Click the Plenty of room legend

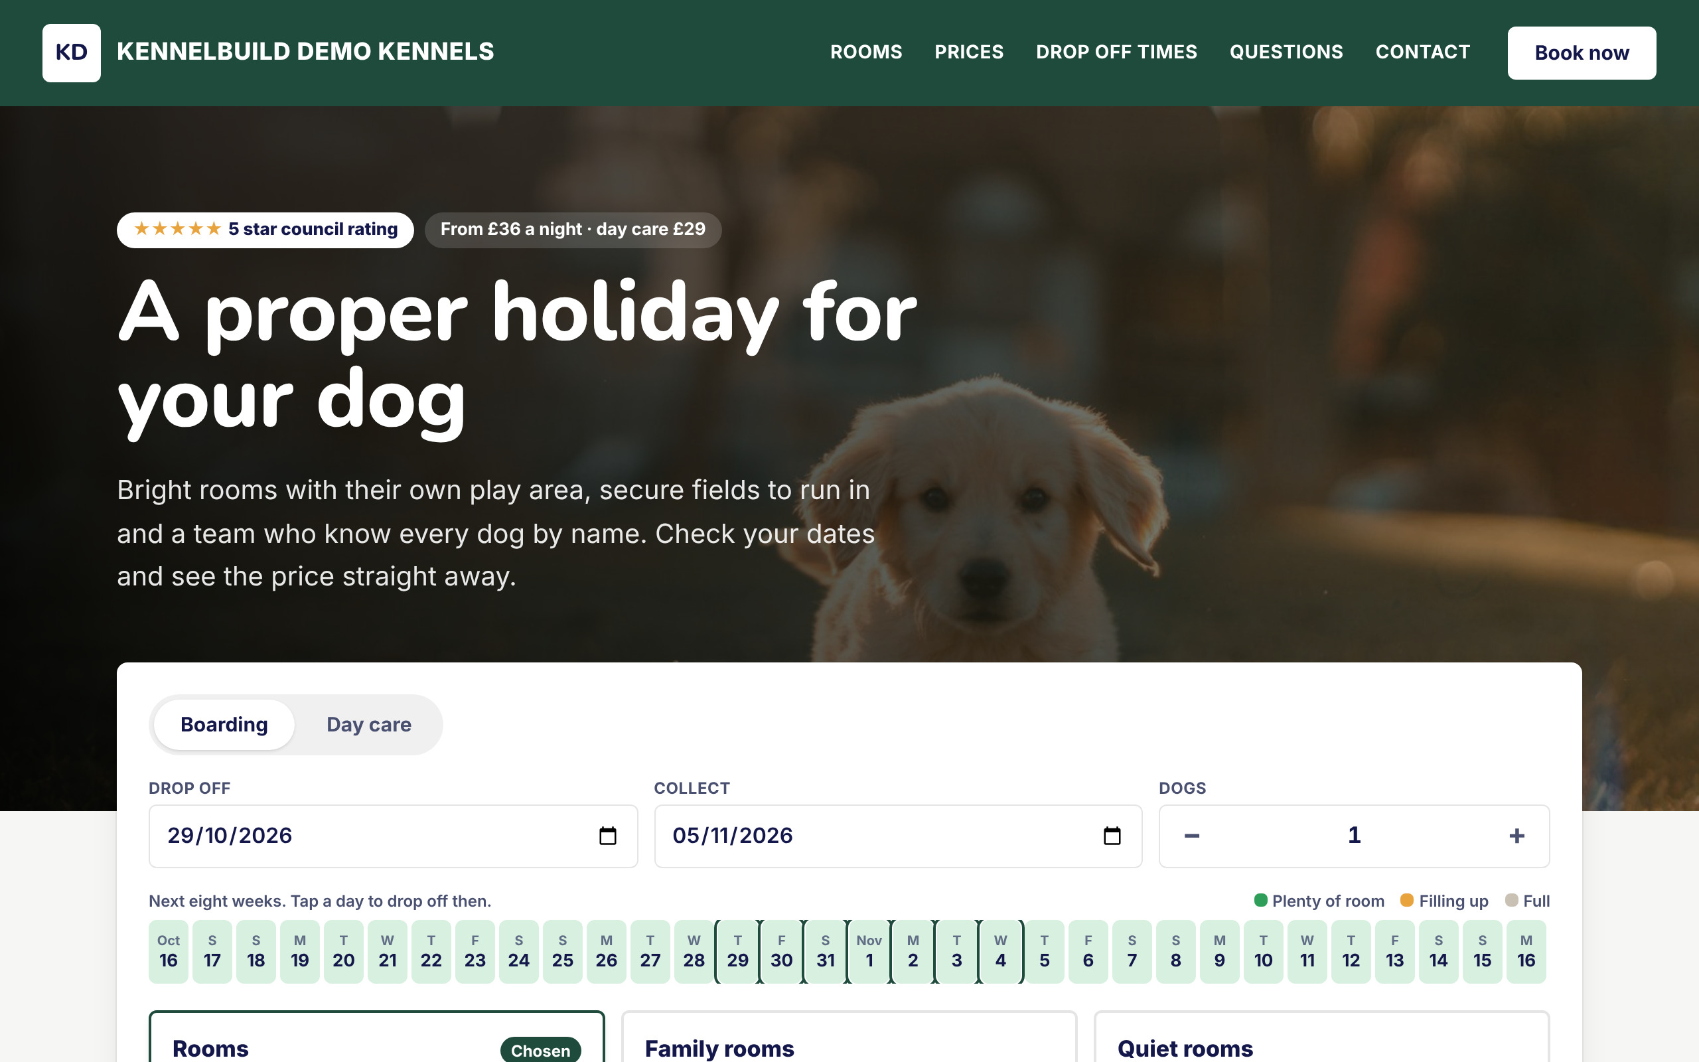click(1319, 901)
